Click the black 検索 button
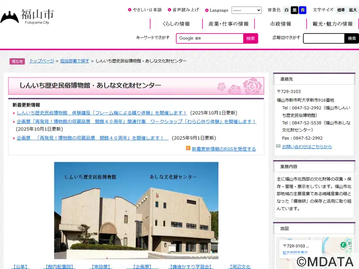The image size is (359, 269). [x=352, y=38]
